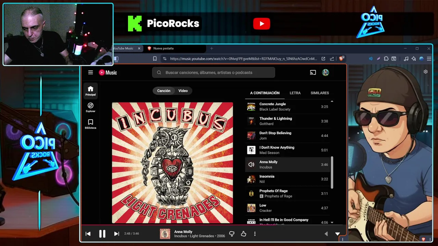Click the search songs input field
The image size is (438, 246).
(x=214, y=72)
